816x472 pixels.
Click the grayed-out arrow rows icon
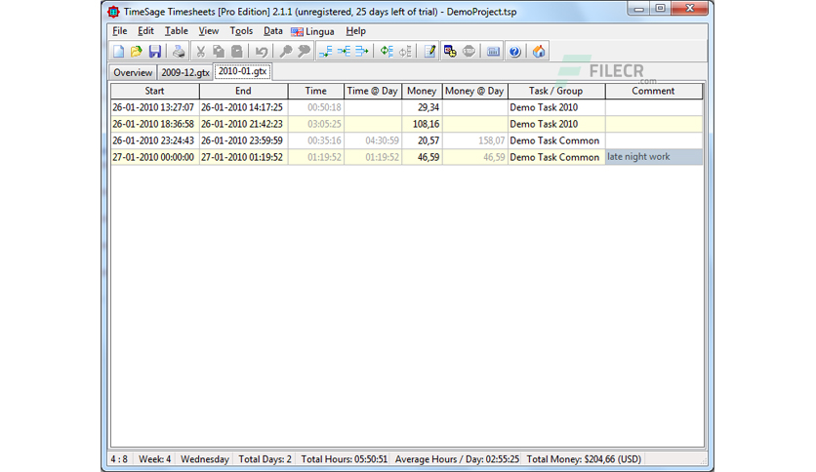pyautogui.click(x=405, y=51)
